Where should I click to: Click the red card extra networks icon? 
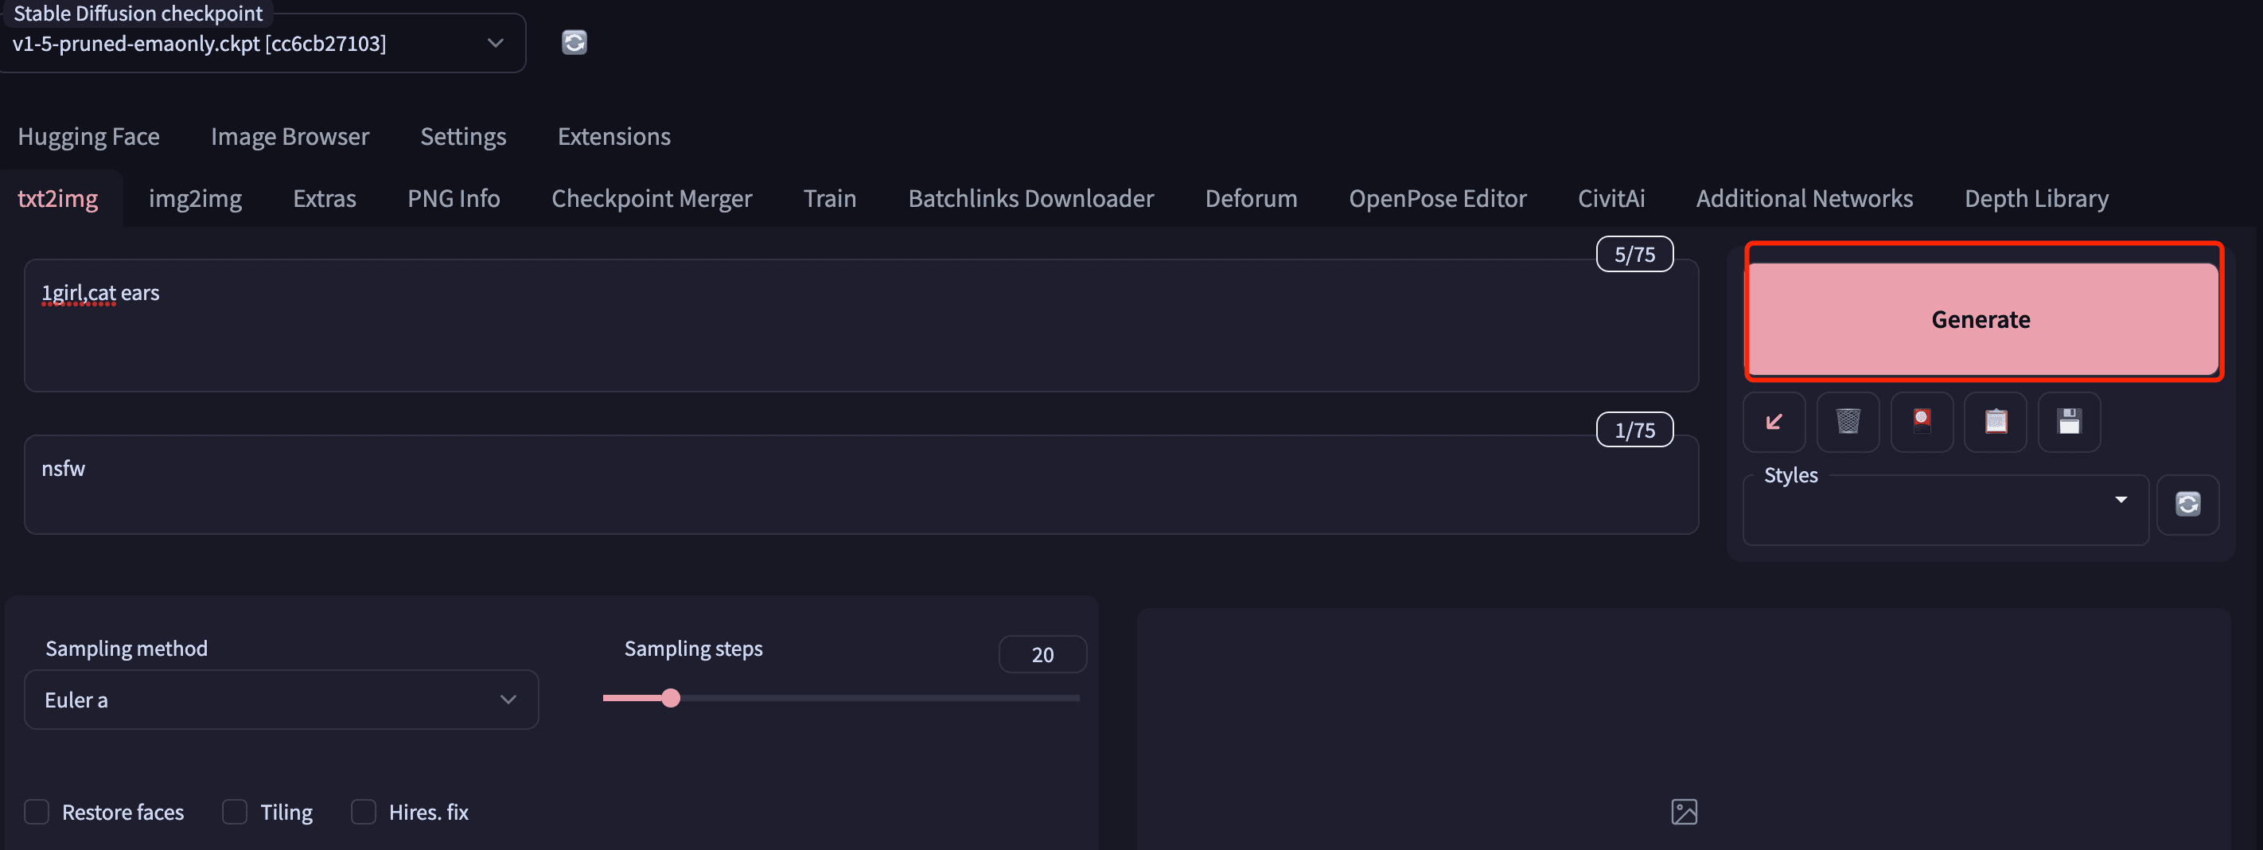(1922, 422)
